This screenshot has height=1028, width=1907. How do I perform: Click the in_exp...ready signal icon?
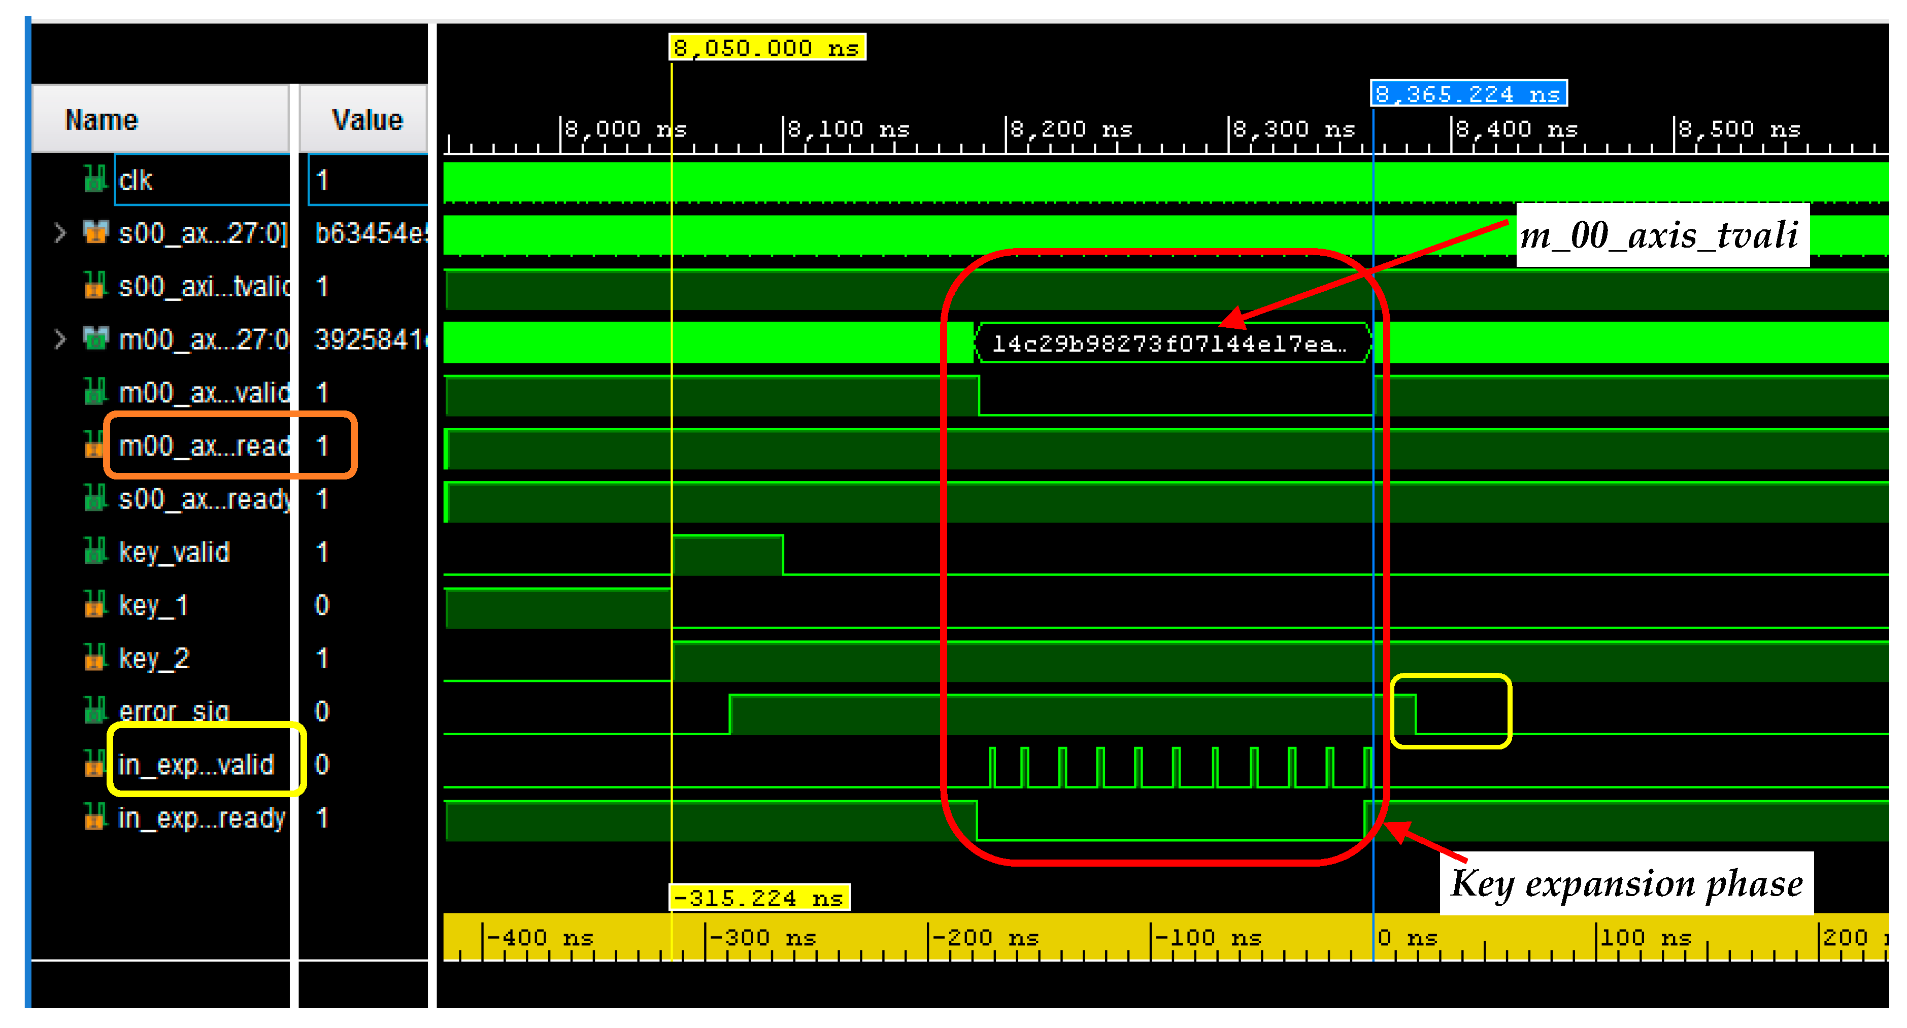[95, 817]
